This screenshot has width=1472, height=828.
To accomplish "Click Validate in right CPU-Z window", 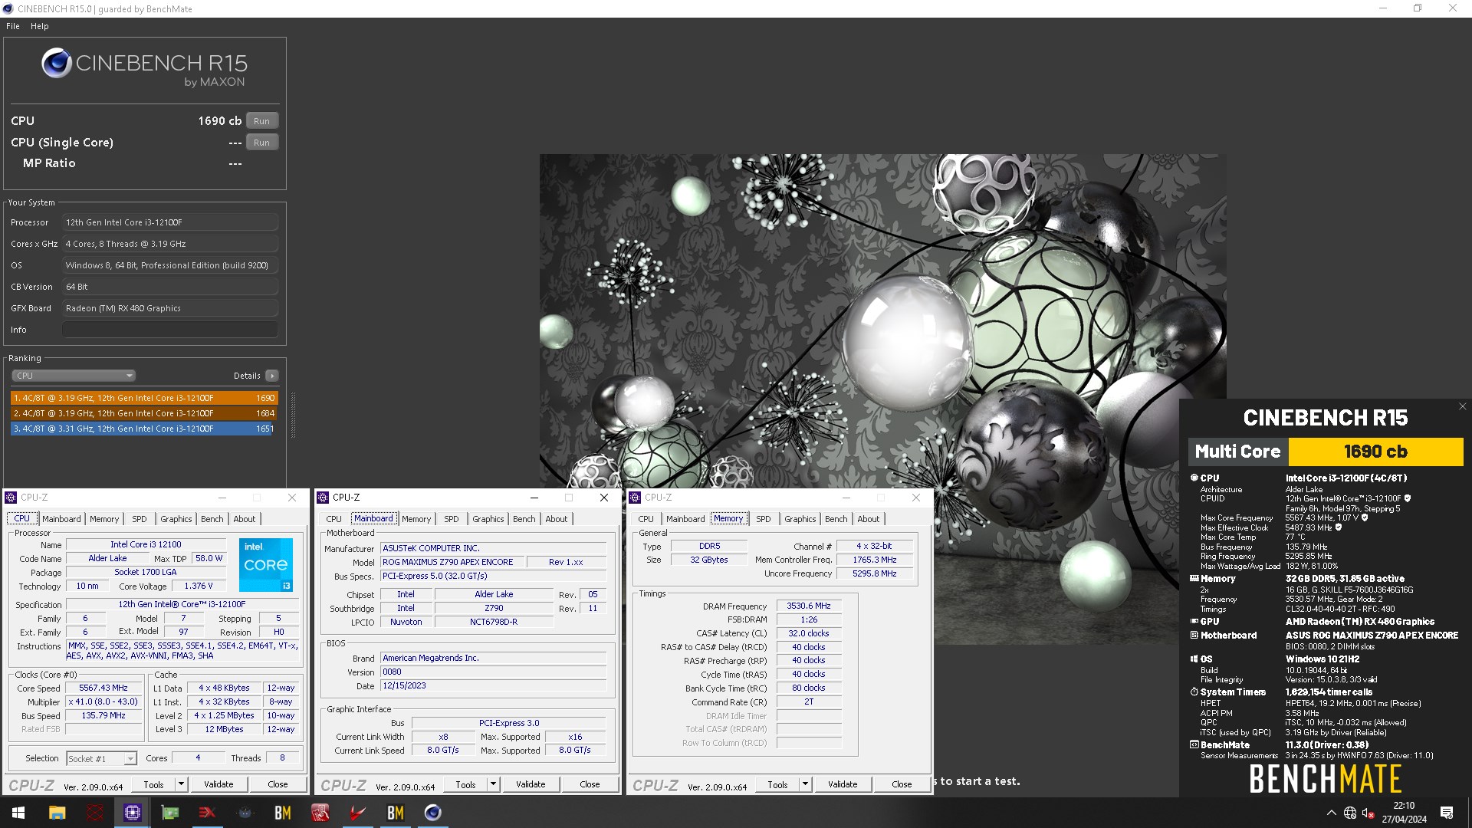I will [x=843, y=784].
